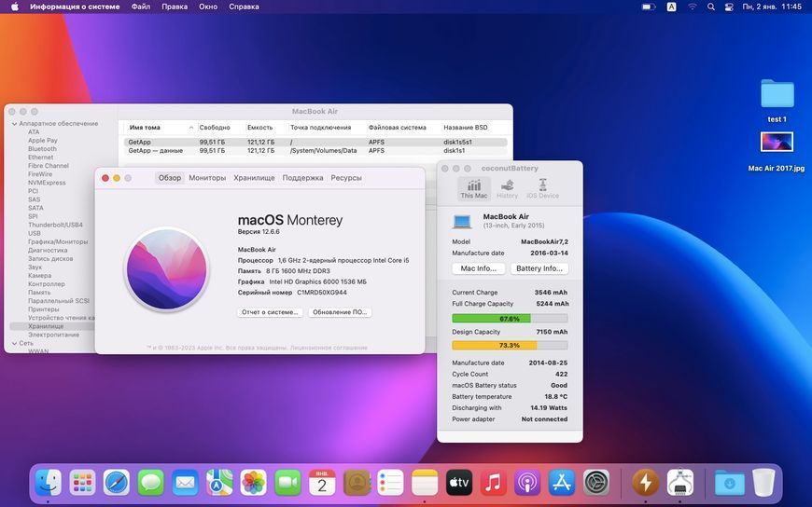The height and width of the screenshot is (507, 812).
Task: Select Mac Air 2017.jpg desktop thumbnail
Action: pos(777,142)
